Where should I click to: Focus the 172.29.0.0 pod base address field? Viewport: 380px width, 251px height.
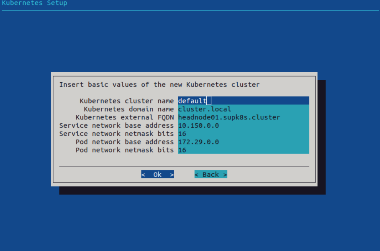coord(244,142)
